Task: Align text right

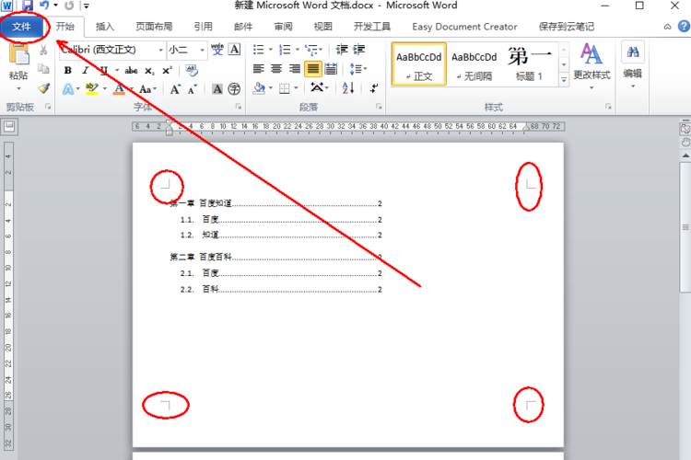Action: pos(295,69)
